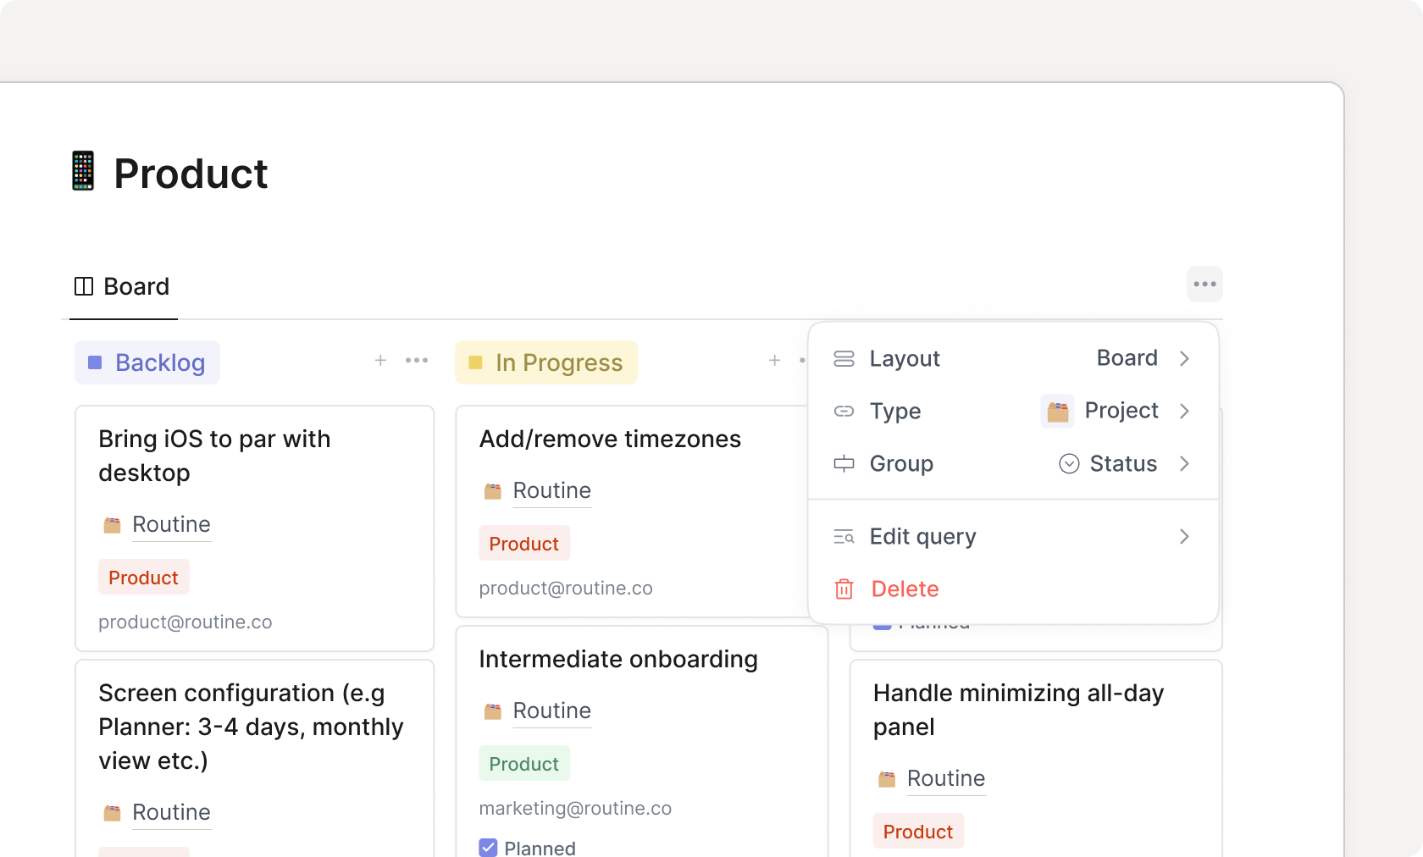Add a card to Backlog column
The image size is (1423, 857).
coord(381,361)
